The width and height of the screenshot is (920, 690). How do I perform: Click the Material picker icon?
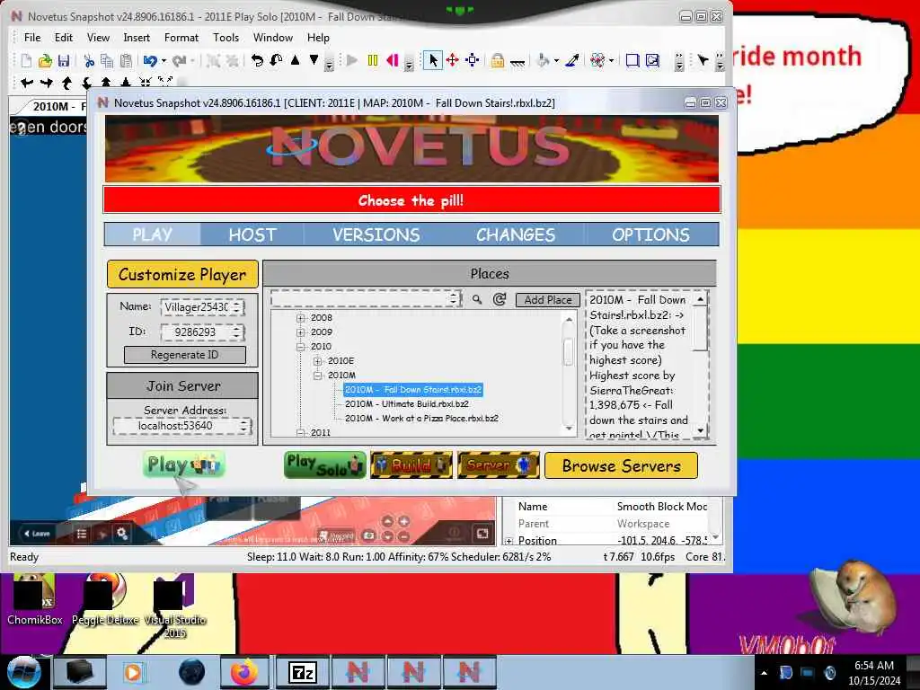pos(597,60)
